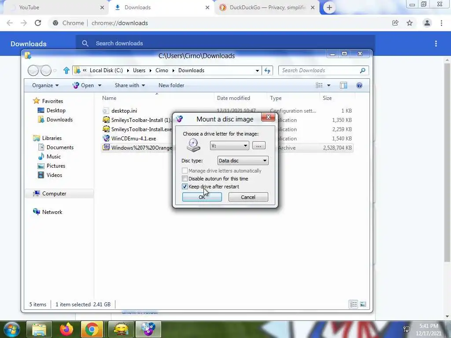
Task: Select Users in the address breadcrumb
Action: coord(139,70)
